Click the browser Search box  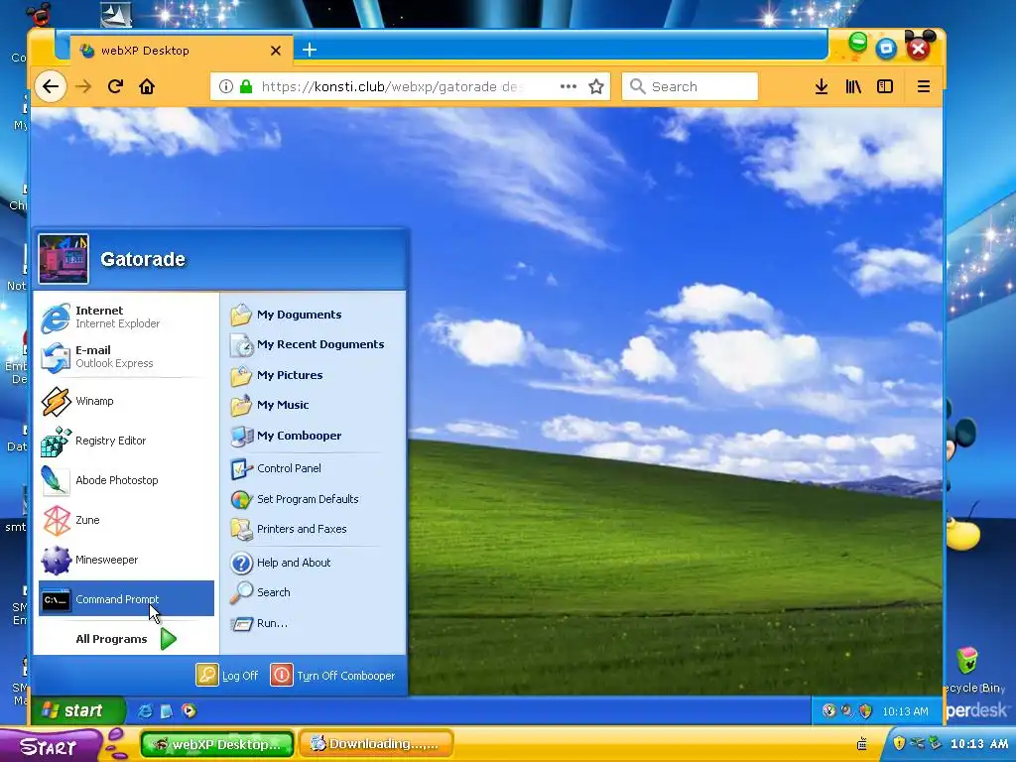(x=690, y=87)
